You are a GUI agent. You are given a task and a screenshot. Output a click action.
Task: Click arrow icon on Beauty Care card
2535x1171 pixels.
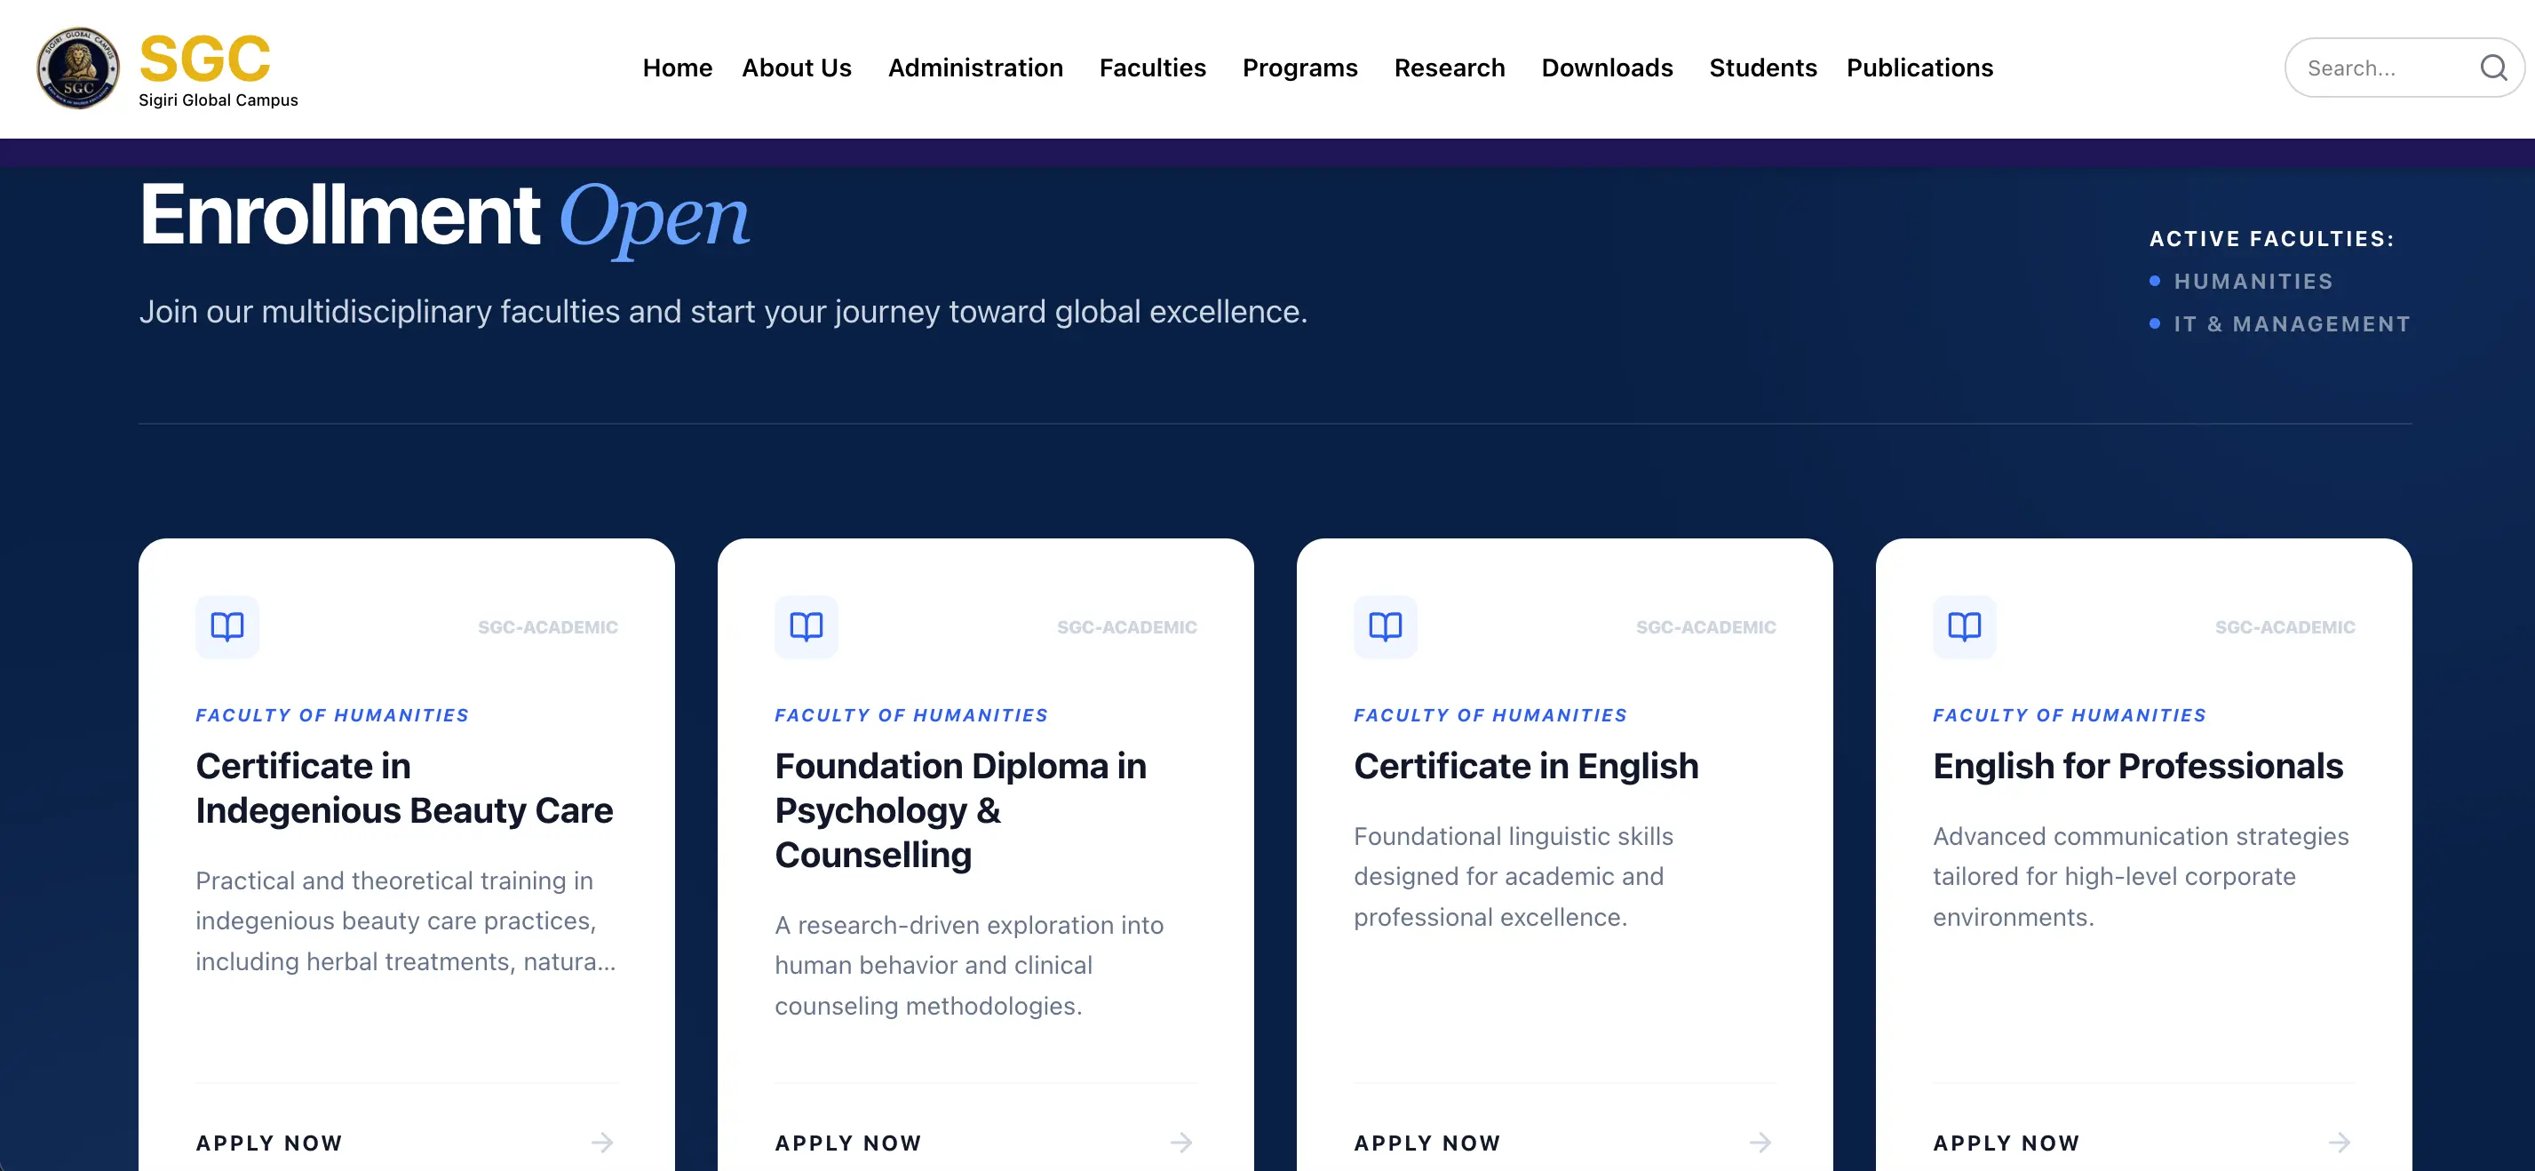click(602, 1143)
